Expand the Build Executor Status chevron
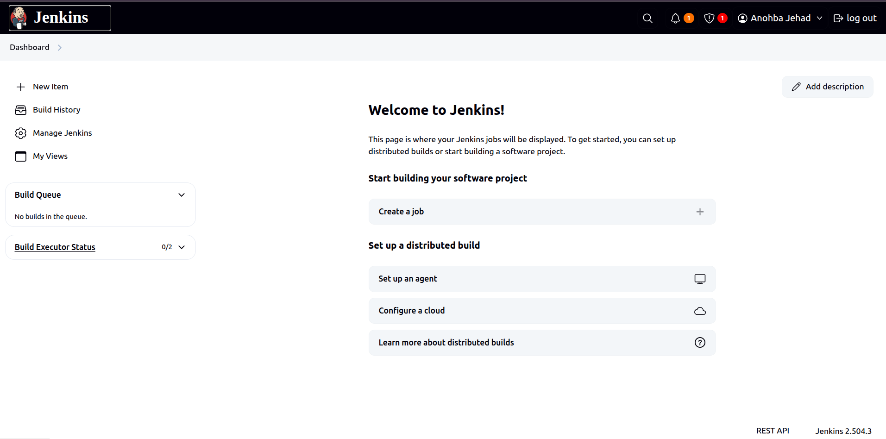Image resolution: width=886 pixels, height=439 pixels. coord(182,247)
